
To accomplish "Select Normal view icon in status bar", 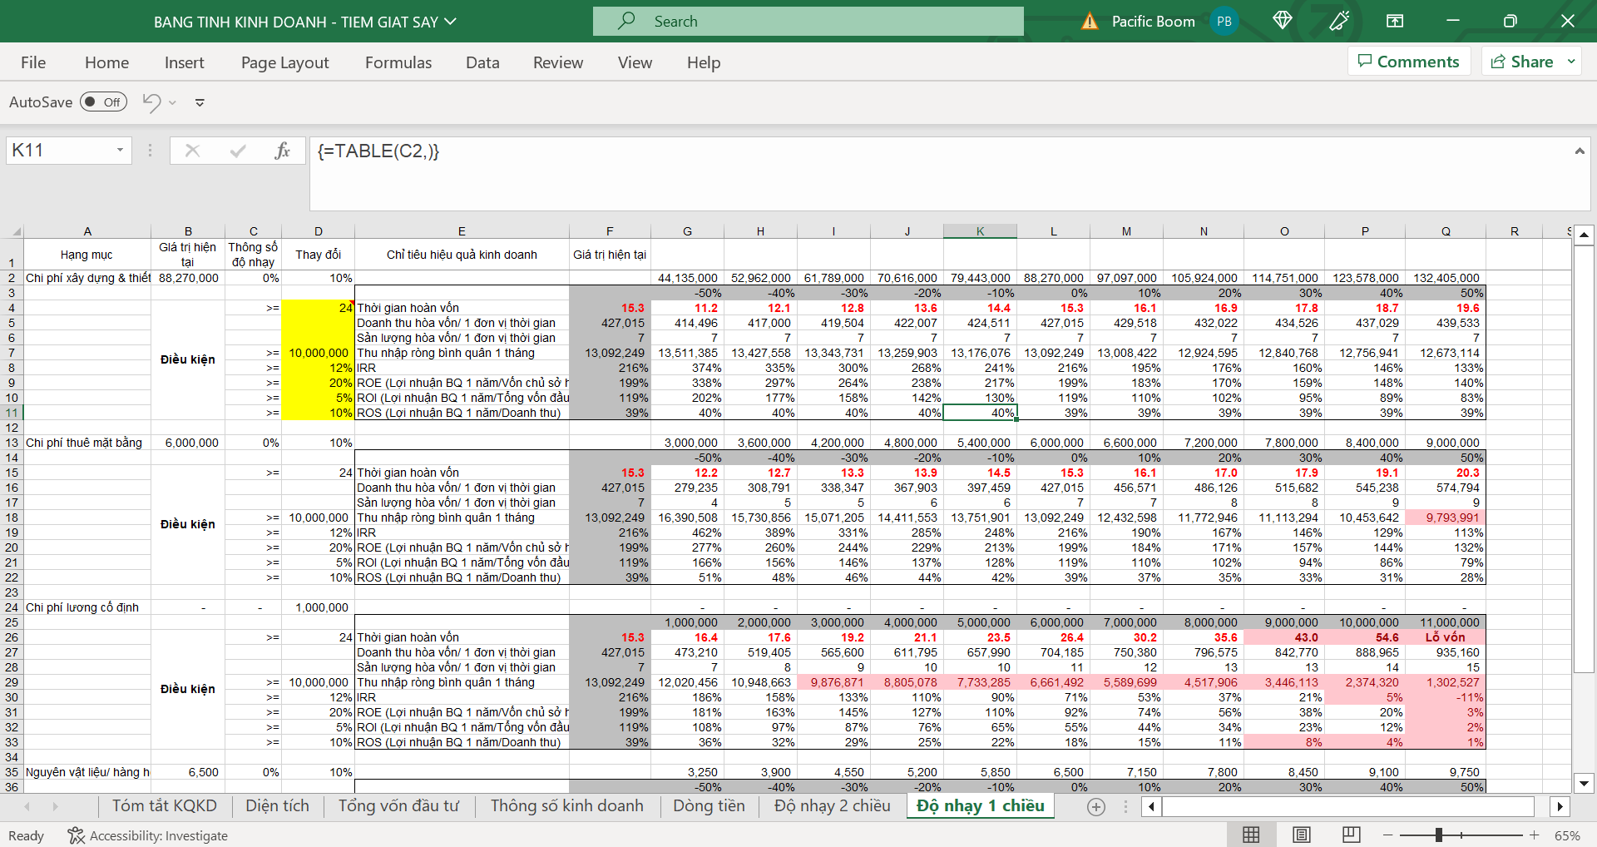I will coord(1251,835).
